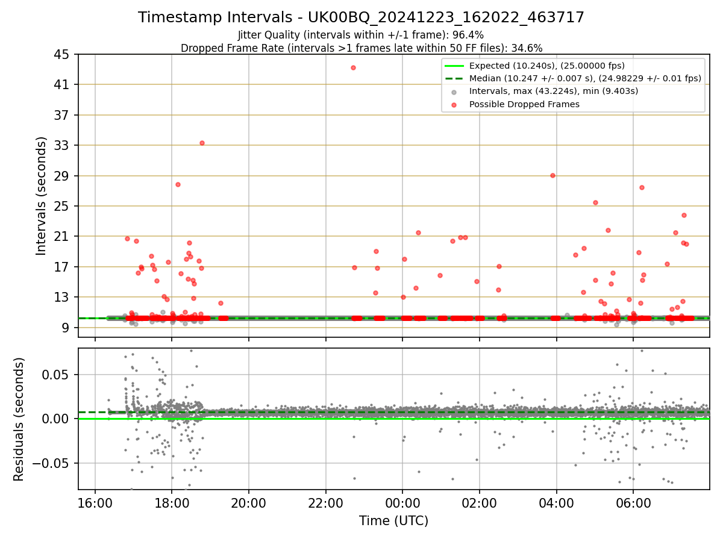723x542 pixels.
Task: Click the '17' y-axis tick label
Action: (63, 267)
